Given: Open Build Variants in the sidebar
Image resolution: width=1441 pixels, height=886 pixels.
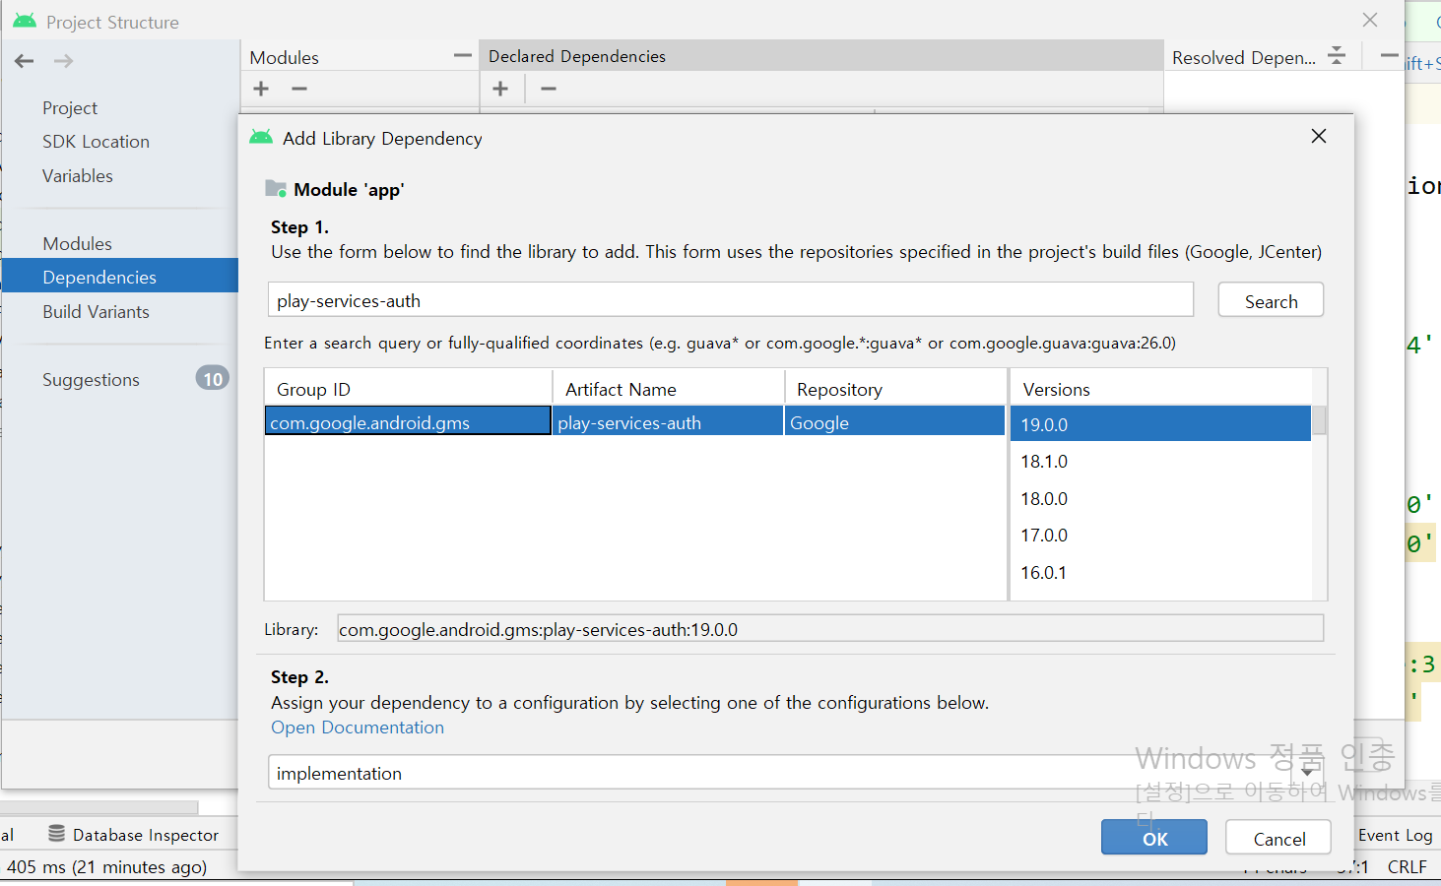Looking at the screenshot, I should point(96,311).
